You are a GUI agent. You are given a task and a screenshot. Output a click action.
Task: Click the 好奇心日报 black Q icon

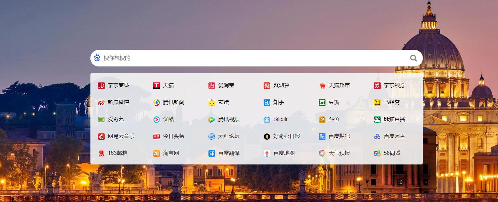[x=267, y=137]
